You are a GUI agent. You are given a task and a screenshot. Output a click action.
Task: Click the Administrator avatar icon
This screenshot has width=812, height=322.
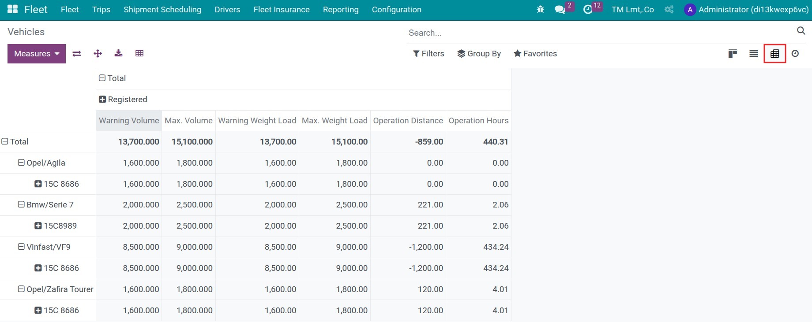coord(690,10)
